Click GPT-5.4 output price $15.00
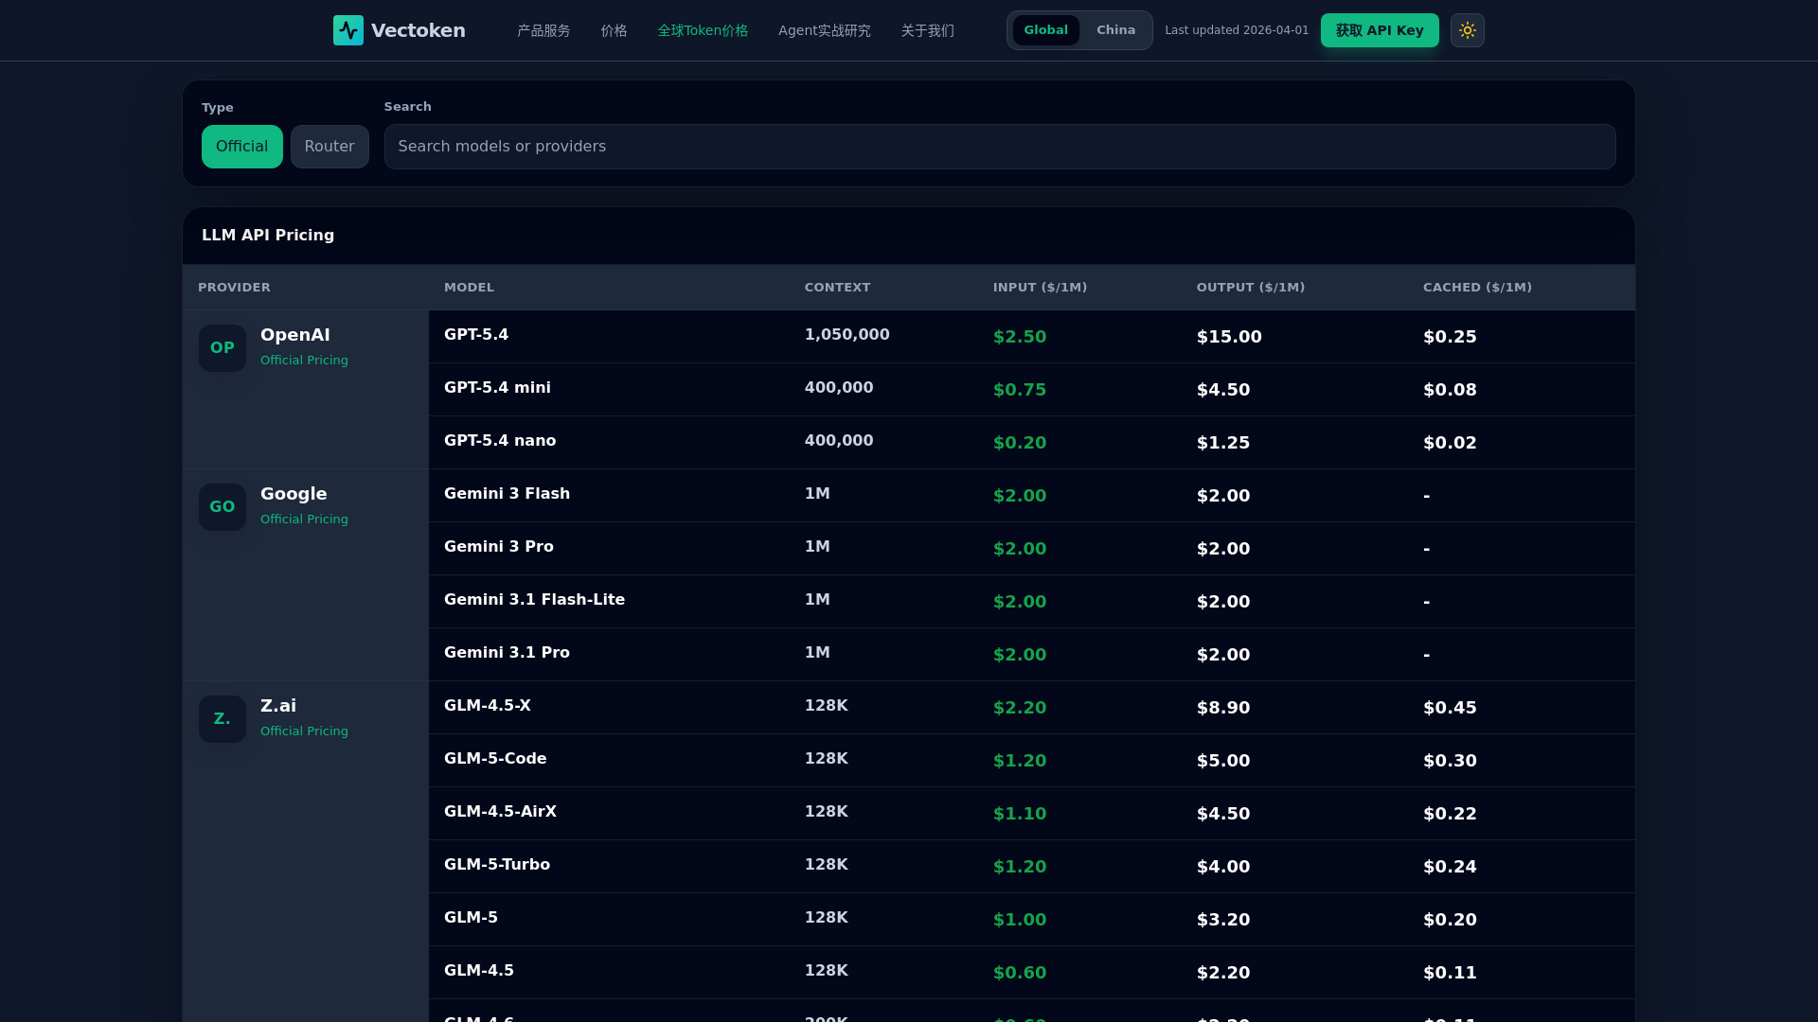Image resolution: width=1818 pixels, height=1022 pixels. [1229, 337]
